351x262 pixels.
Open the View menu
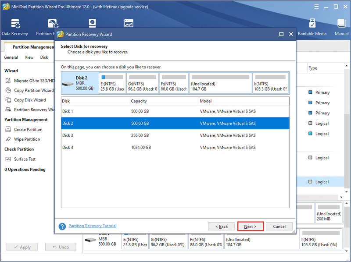pyautogui.click(x=29, y=57)
